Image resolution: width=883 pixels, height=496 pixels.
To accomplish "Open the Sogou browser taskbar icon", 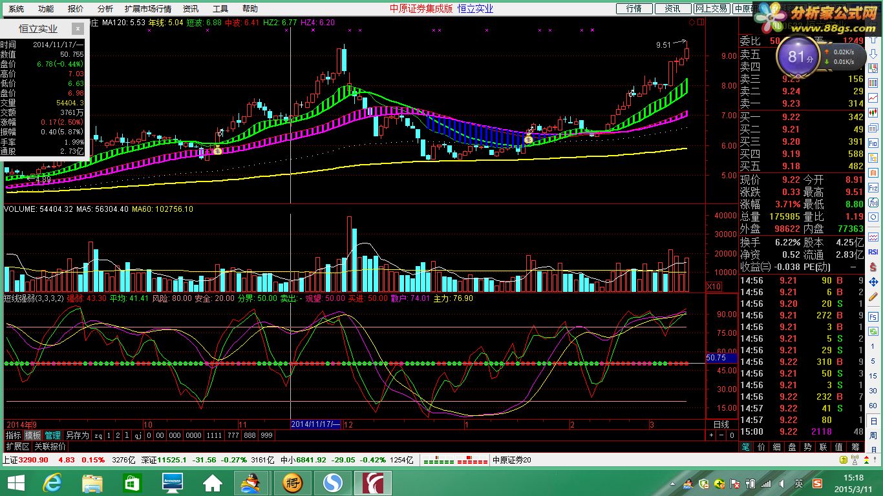I will click(332, 482).
